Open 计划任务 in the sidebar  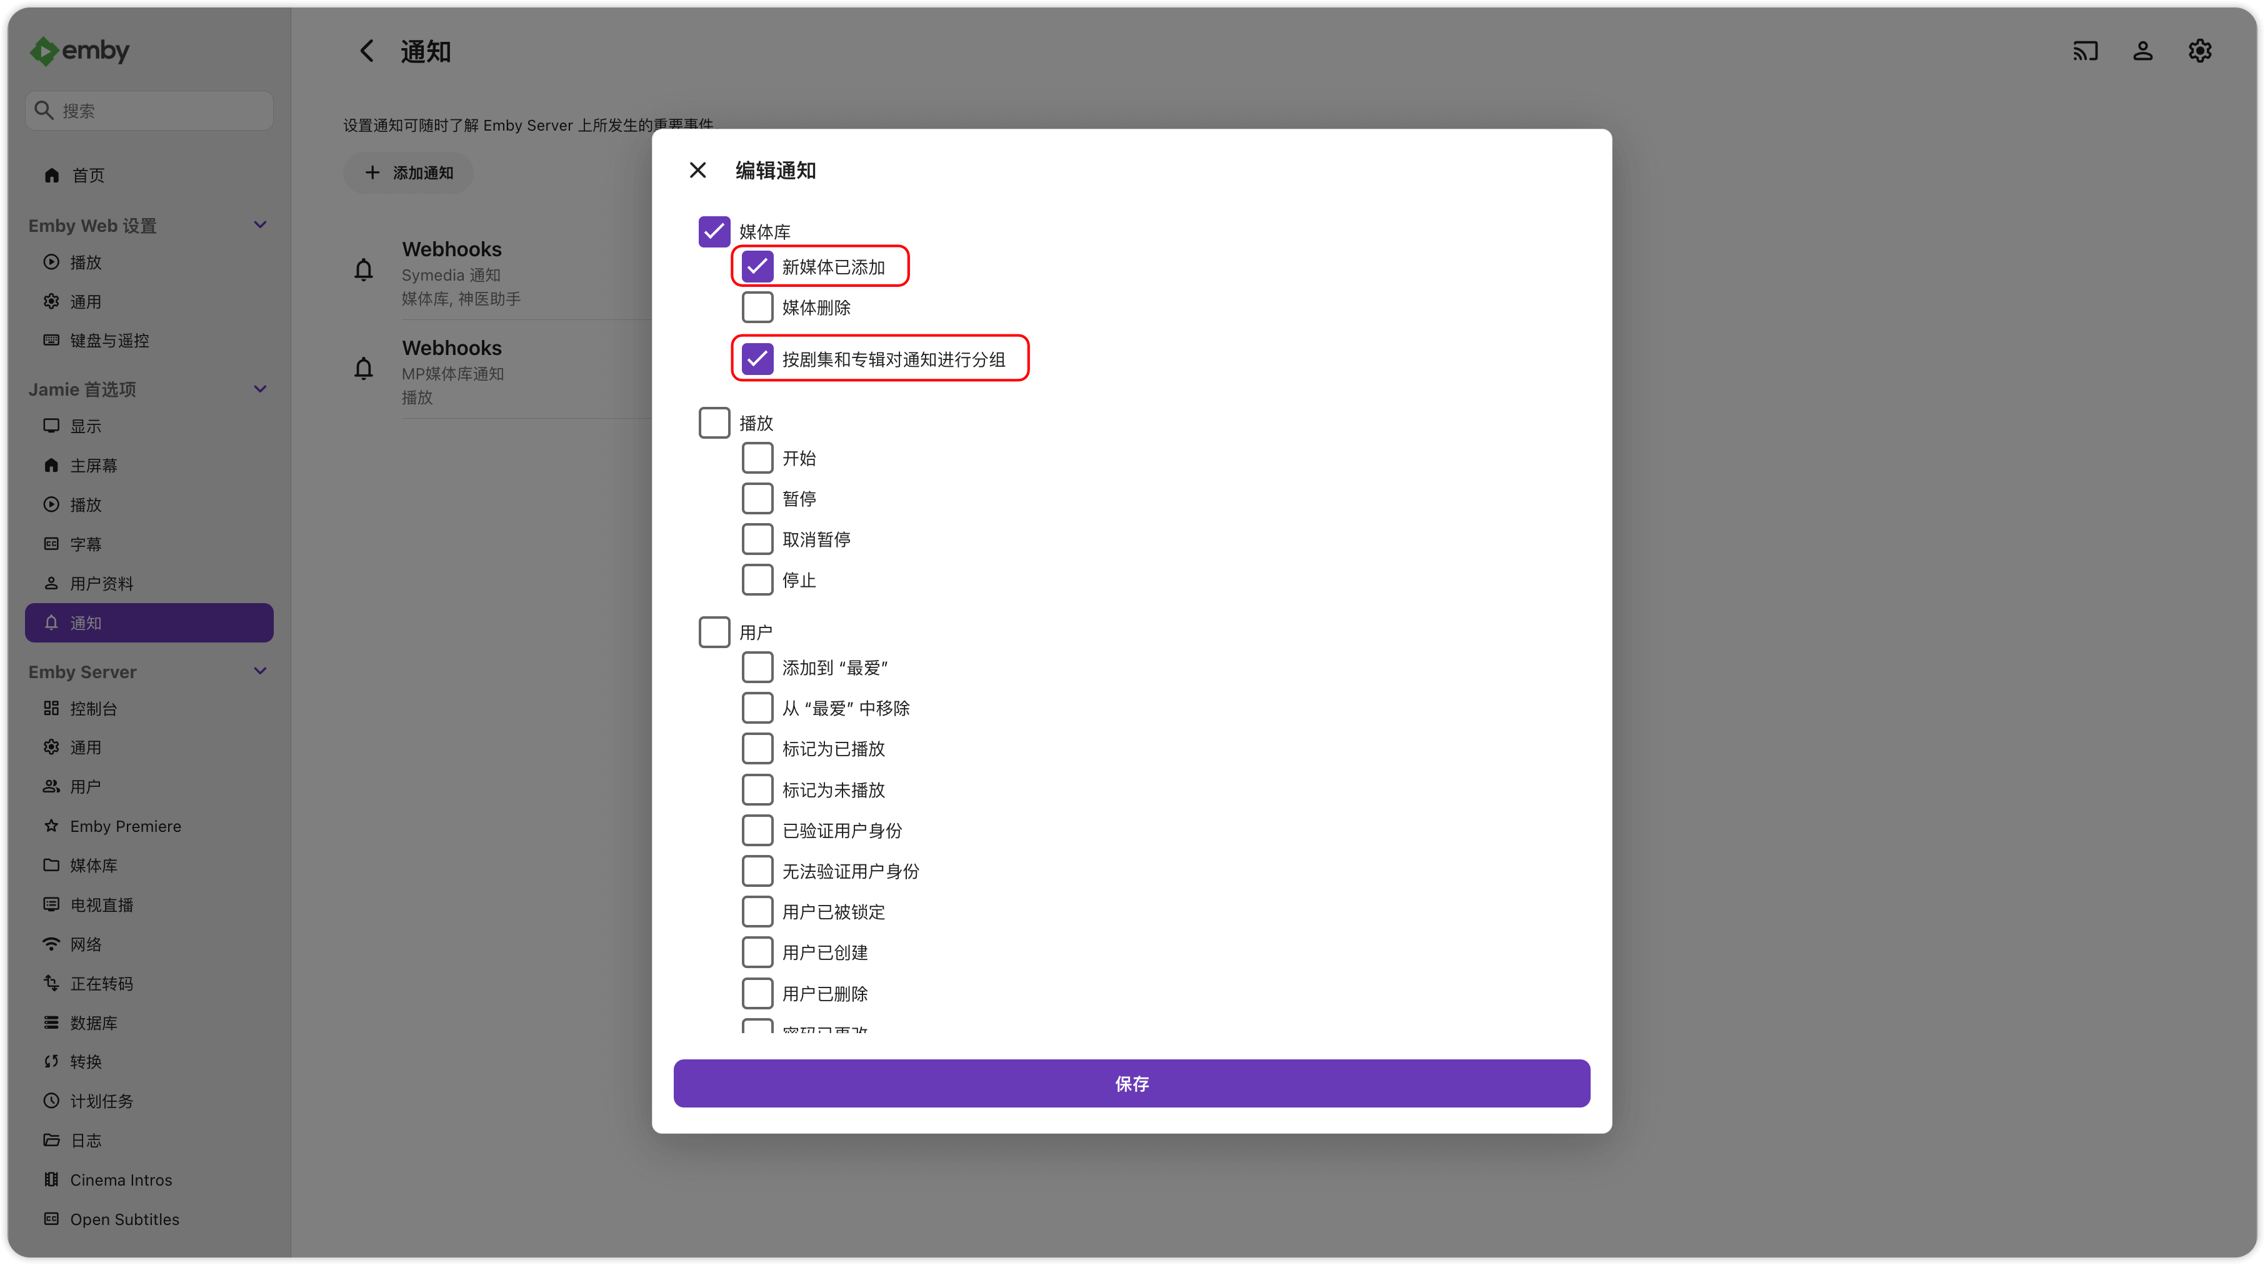101,1101
